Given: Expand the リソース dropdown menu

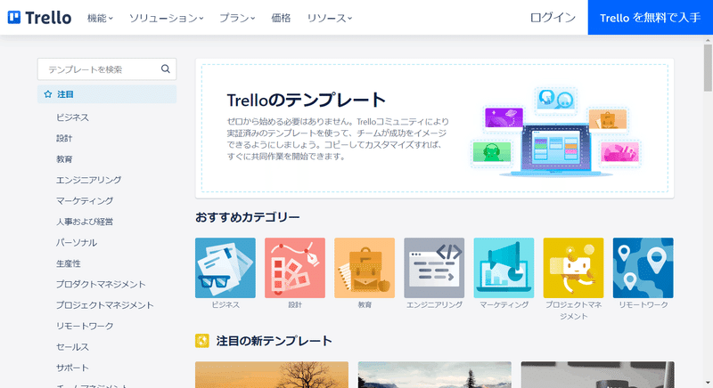Looking at the screenshot, I should pyautogui.click(x=329, y=18).
